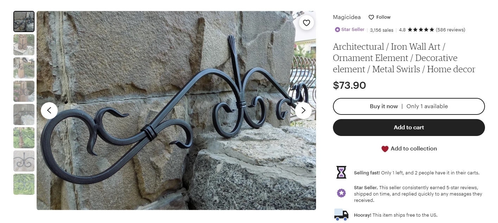Show the next product photo
The height and width of the screenshot is (223, 498).
click(x=303, y=111)
